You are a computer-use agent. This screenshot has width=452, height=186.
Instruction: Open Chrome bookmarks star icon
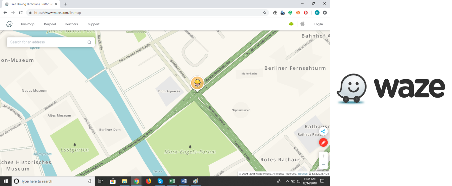point(265,12)
